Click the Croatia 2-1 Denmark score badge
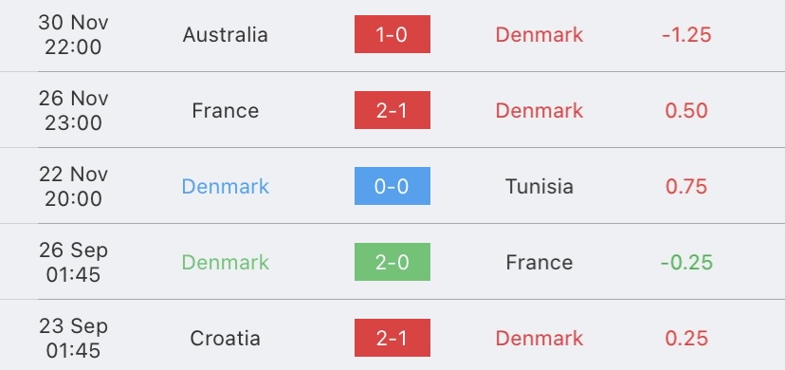The image size is (785, 370). 392,338
